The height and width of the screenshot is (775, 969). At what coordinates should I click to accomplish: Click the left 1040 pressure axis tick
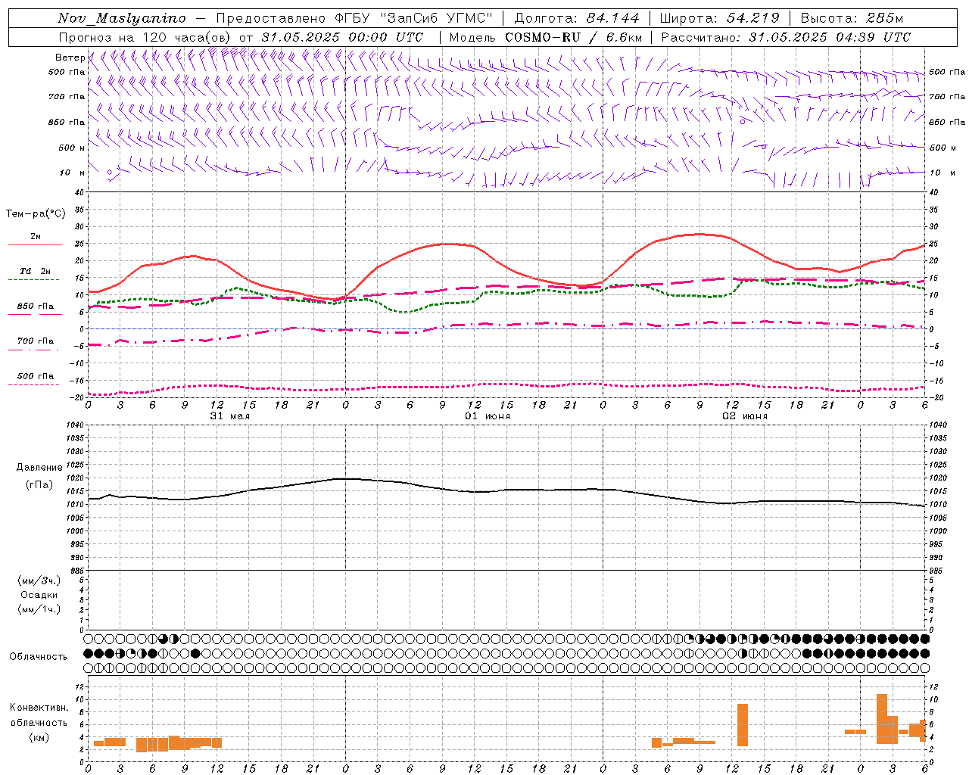[x=76, y=425]
